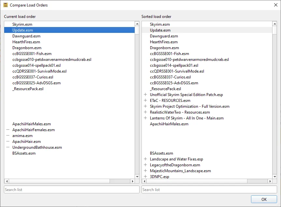
Task: Click the minus icon next to arnima.esm
Action: 8,135
